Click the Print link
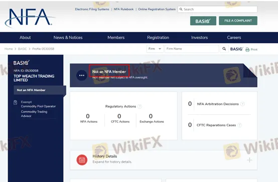 tap(254, 50)
